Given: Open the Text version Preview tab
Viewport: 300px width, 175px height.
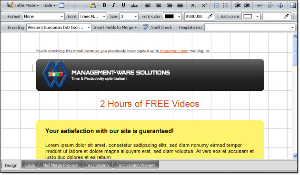Looking at the screenshot, I should coord(136,165).
